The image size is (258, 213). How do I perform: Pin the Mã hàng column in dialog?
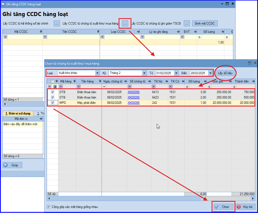coord(74,81)
